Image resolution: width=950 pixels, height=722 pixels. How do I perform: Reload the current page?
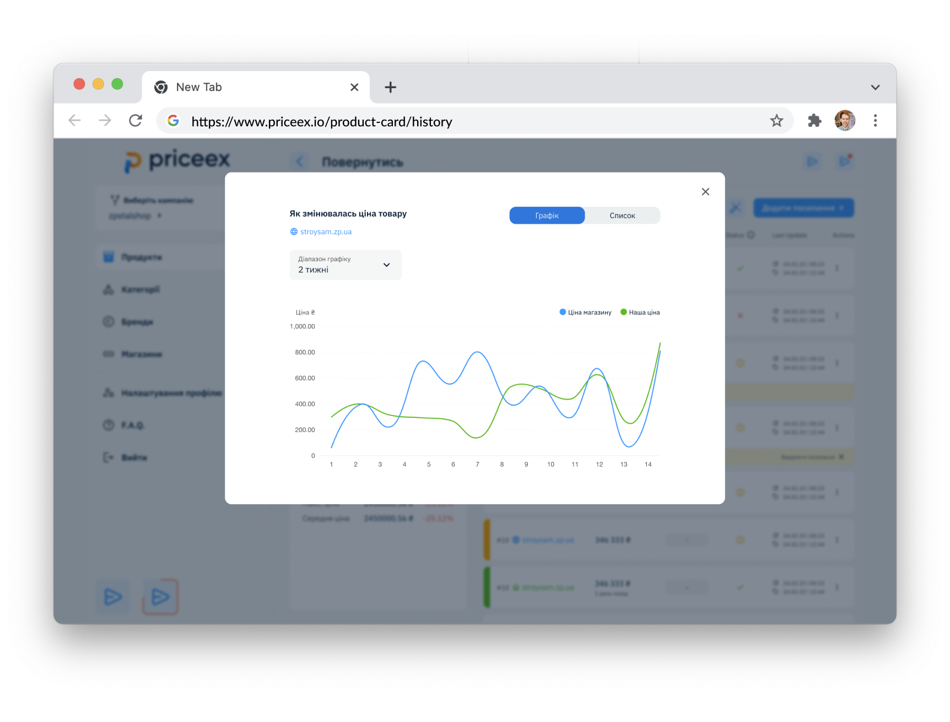coord(136,121)
